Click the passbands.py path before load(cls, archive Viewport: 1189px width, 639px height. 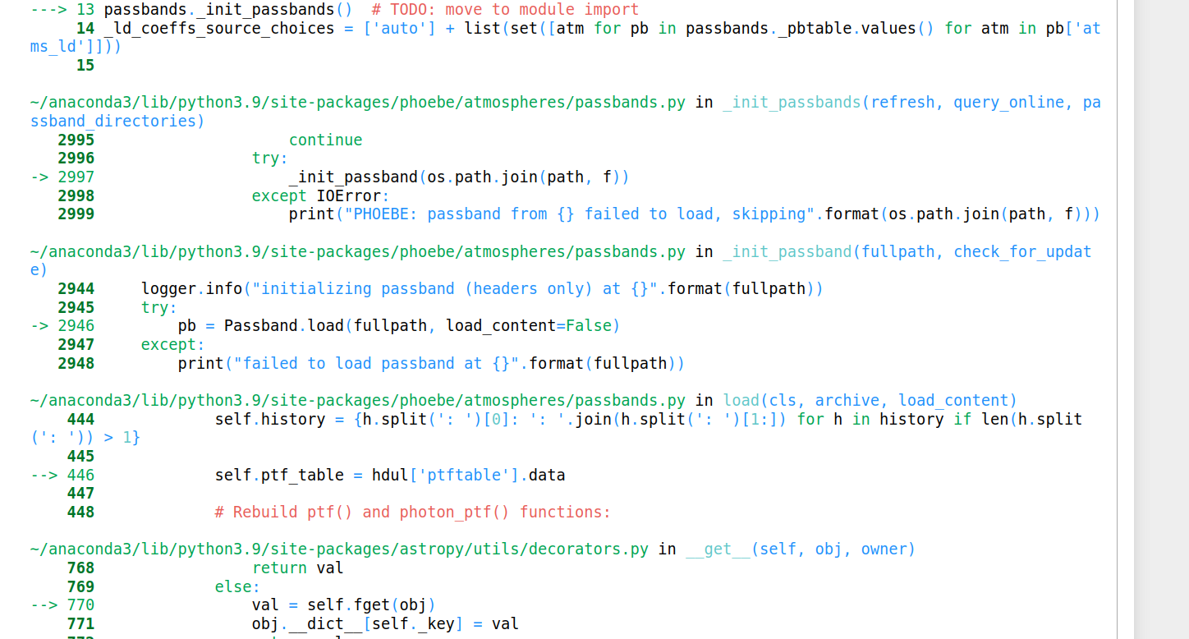358,401
